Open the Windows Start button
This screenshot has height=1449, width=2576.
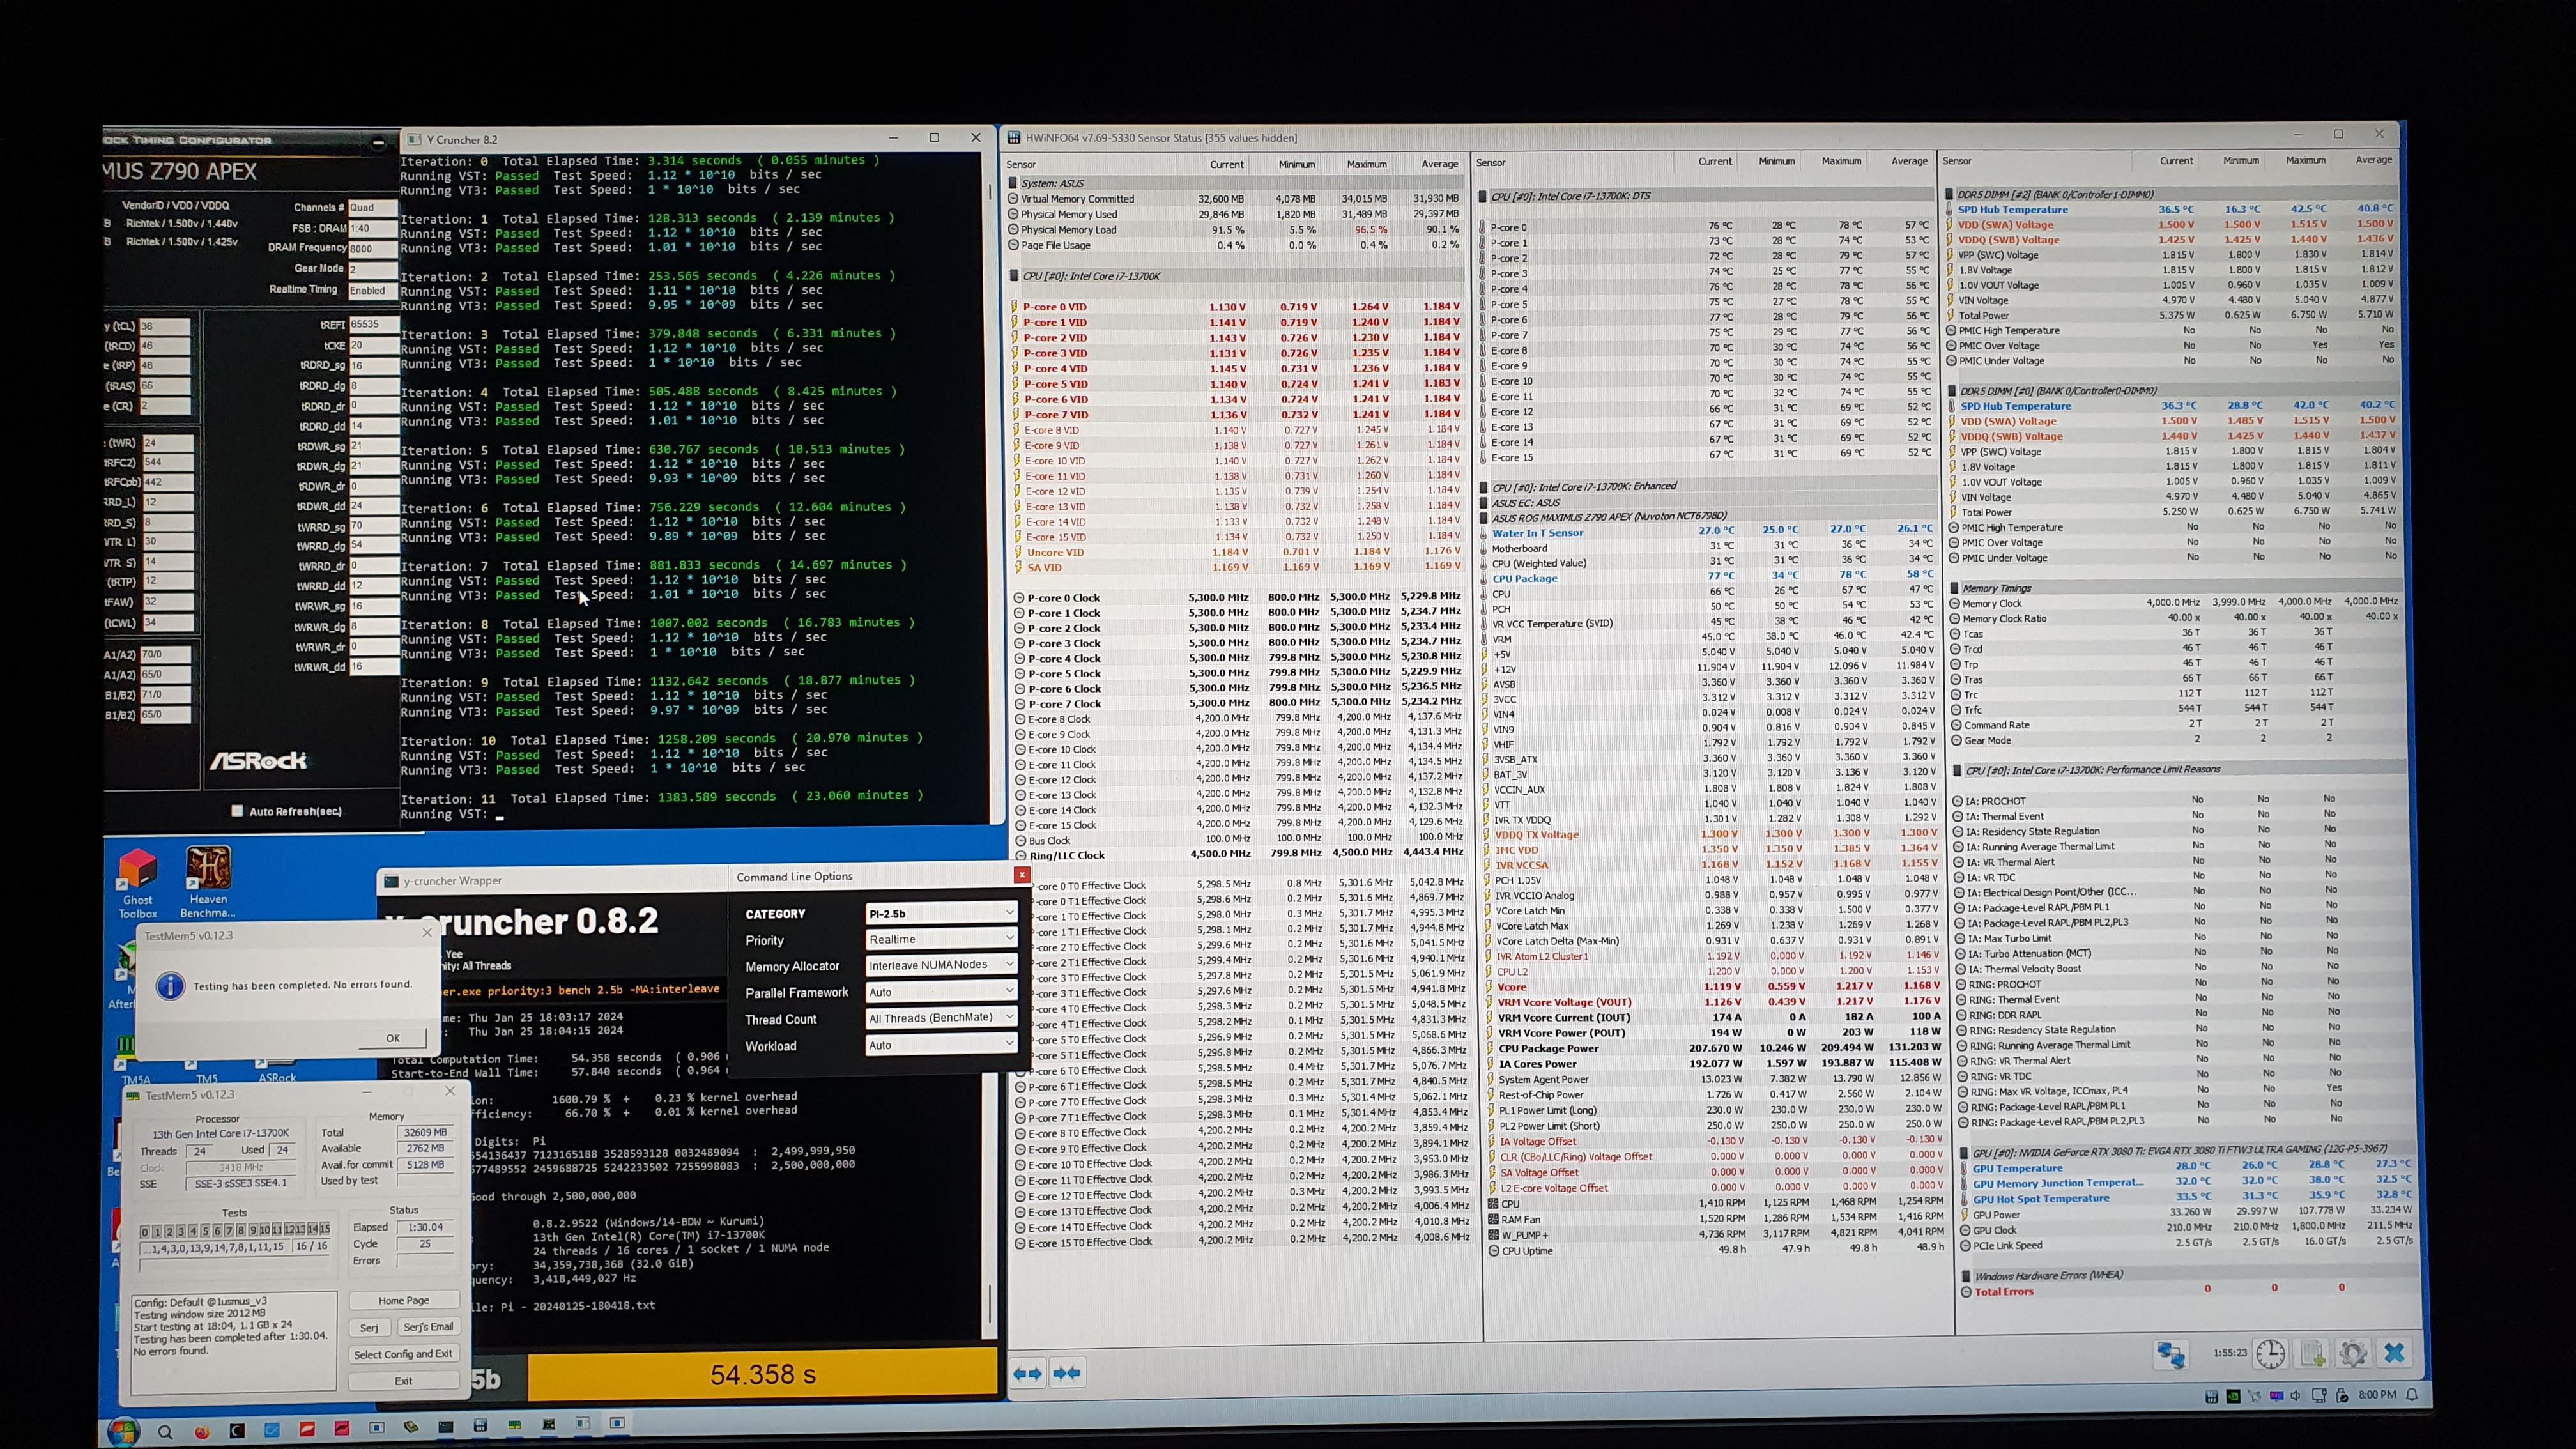tap(124, 1432)
